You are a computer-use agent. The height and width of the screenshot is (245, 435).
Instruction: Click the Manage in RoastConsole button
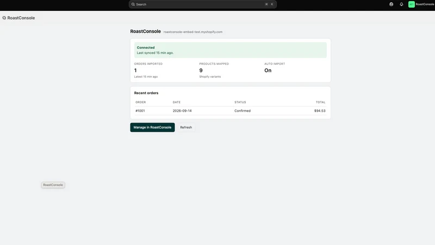point(152,127)
